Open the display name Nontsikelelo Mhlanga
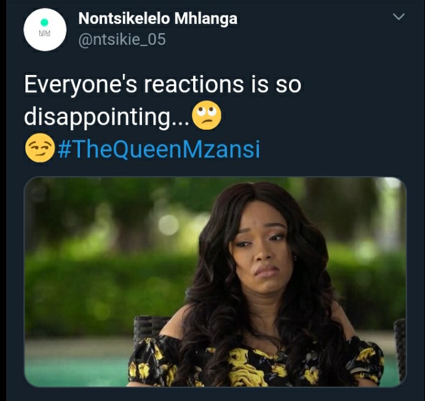 pyautogui.click(x=157, y=18)
